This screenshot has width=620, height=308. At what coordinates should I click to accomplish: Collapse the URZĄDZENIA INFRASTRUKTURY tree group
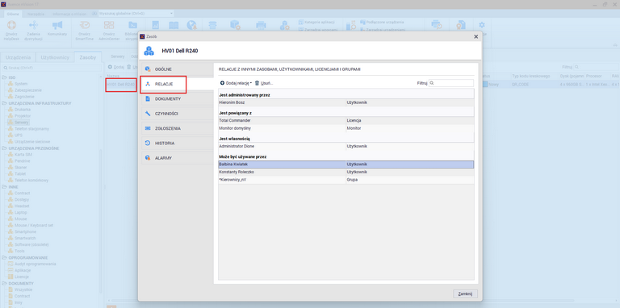point(4,103)
